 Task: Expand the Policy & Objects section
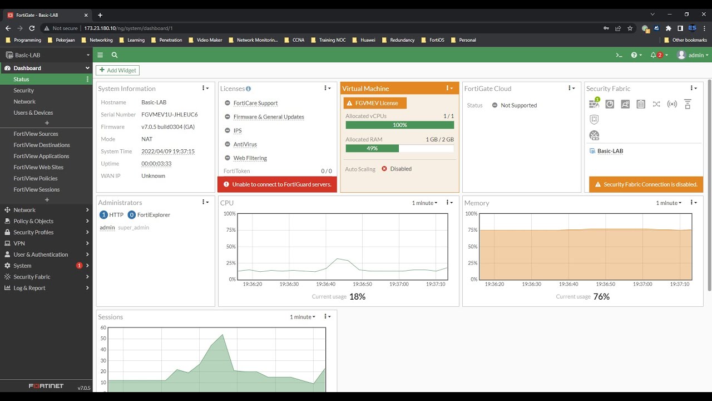47,221
